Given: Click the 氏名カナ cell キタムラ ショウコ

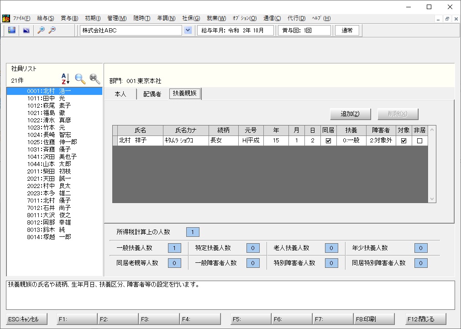Looking at the screenshot, I should (x=186, y=141).
